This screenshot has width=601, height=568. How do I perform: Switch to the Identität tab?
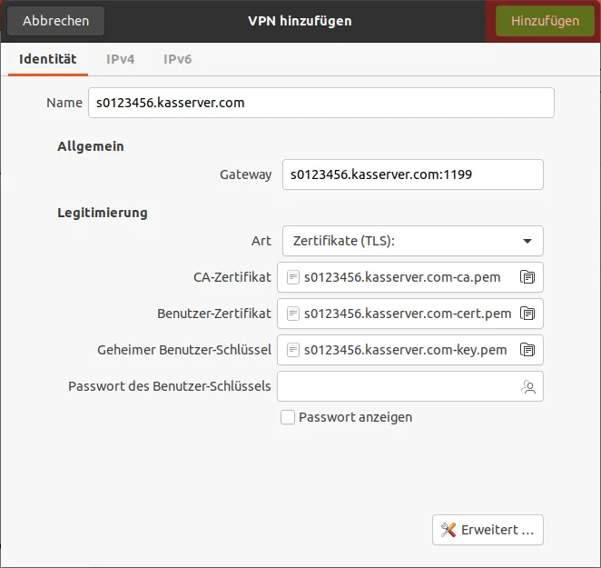[48, 59]
